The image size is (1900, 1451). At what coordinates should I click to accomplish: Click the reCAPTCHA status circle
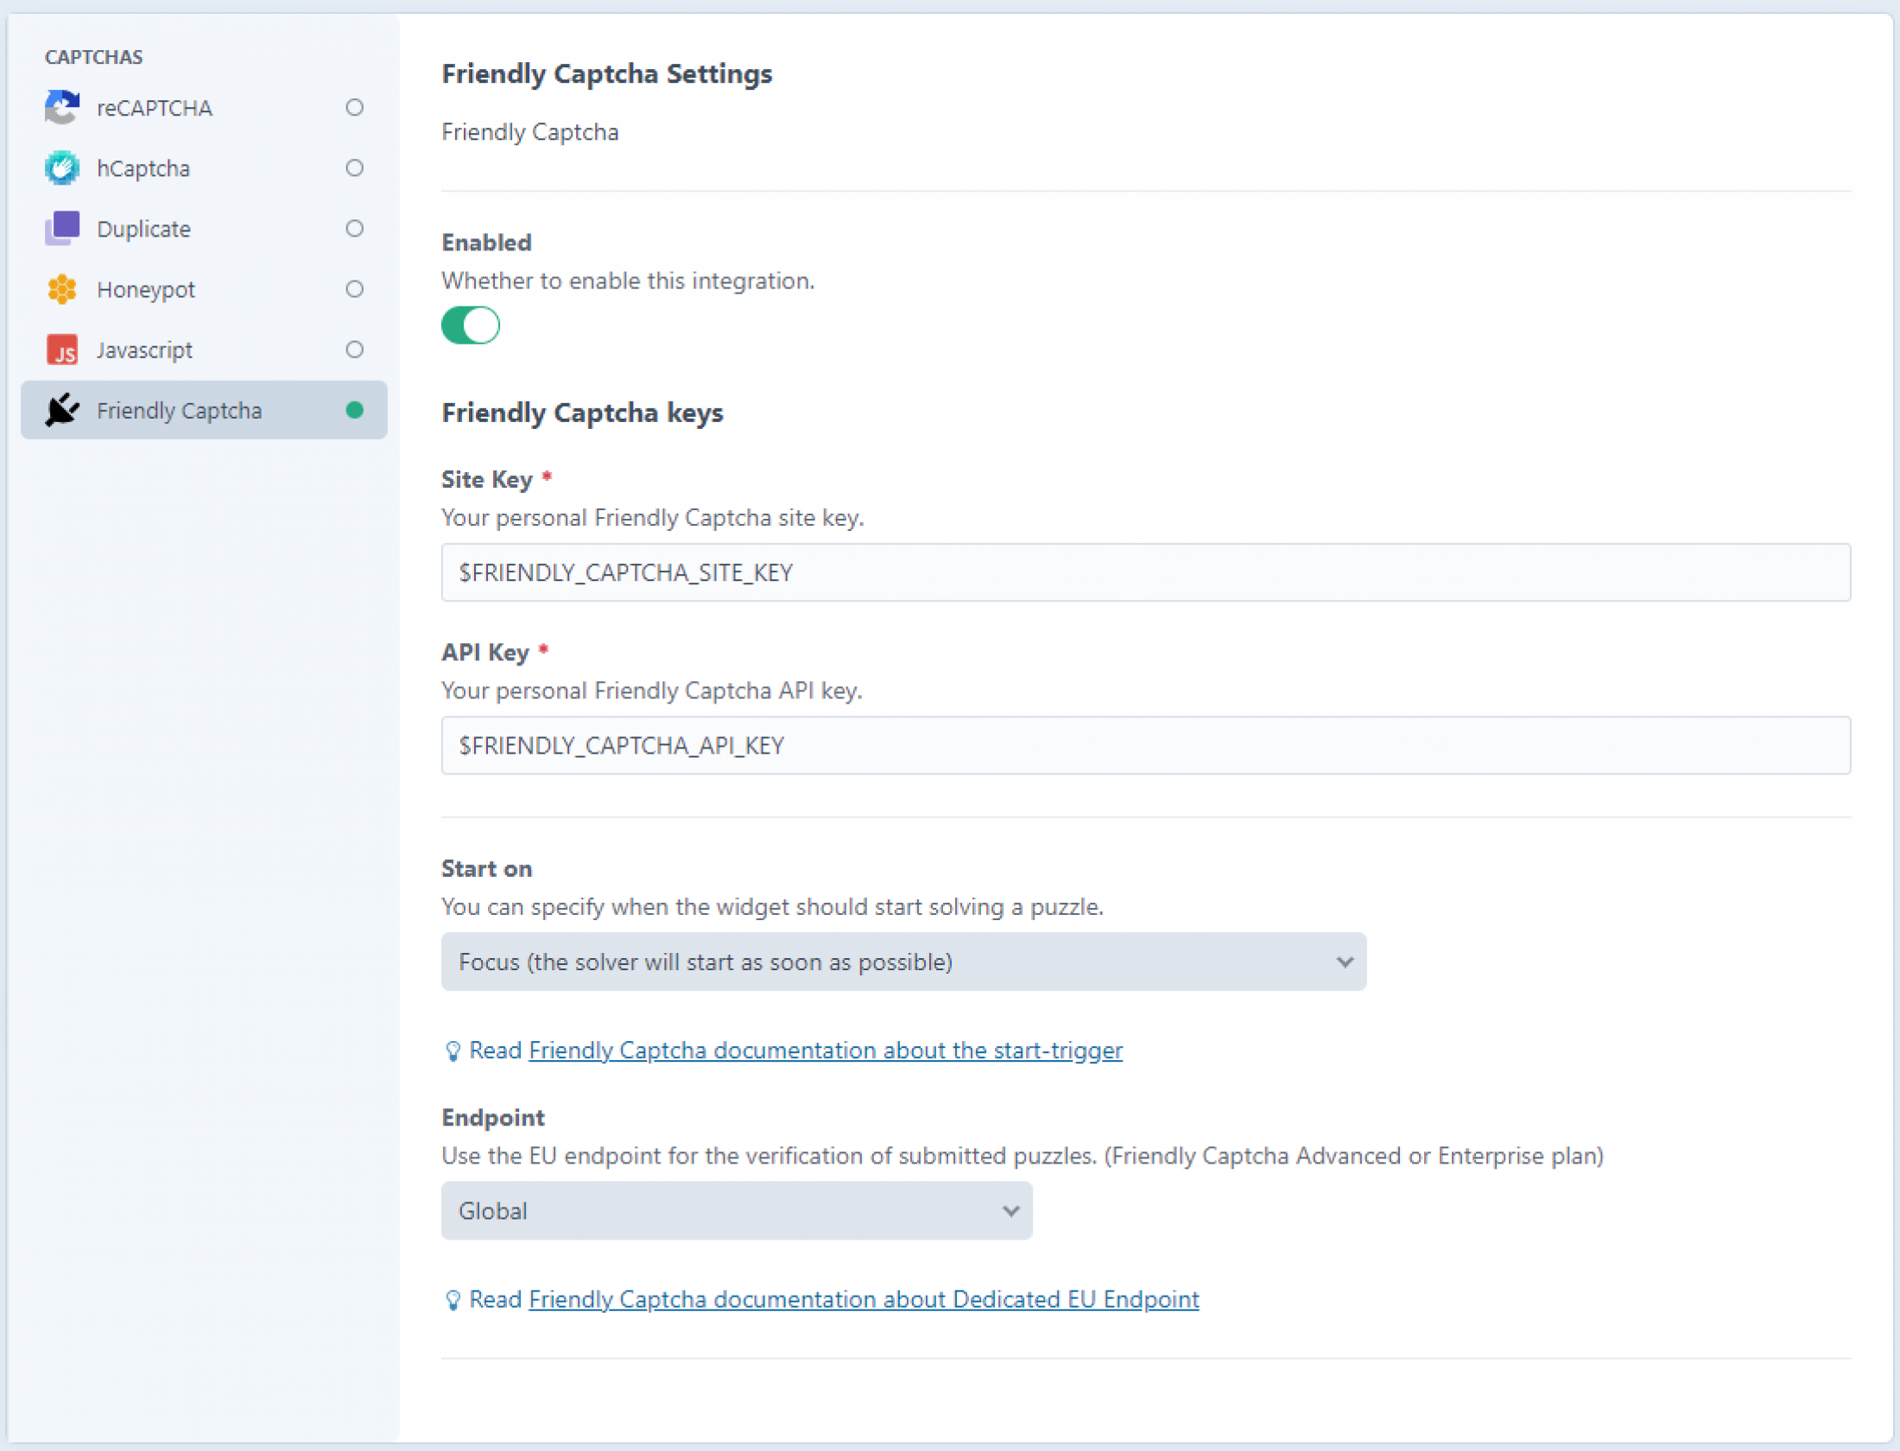coord(354,107)
